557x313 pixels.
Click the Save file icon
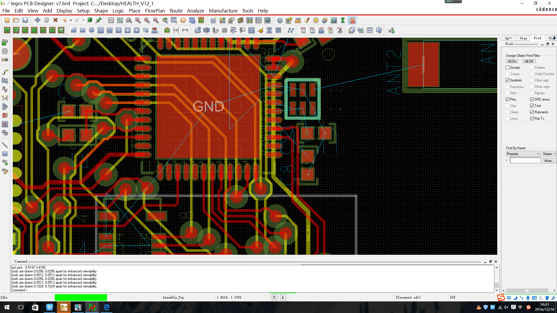pyautogui.click(x=25, y=20)
